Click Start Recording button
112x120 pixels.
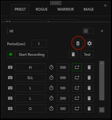click(32, 54)
